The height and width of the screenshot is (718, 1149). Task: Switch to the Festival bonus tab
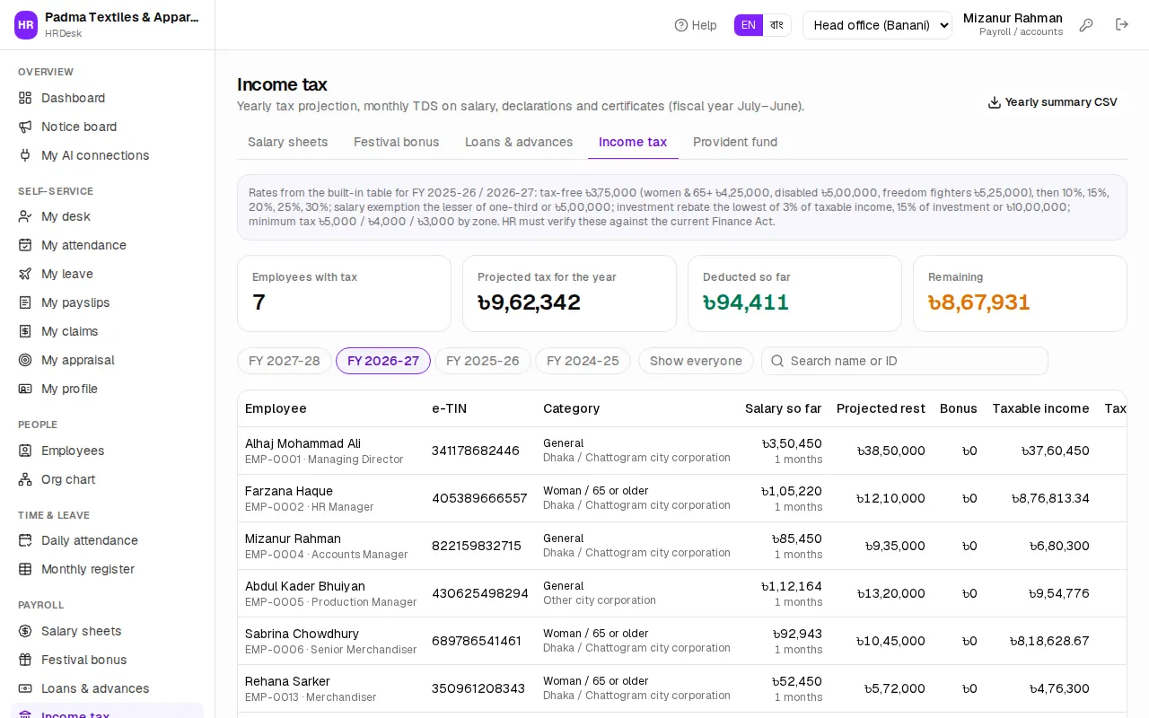tap(397, 142)
